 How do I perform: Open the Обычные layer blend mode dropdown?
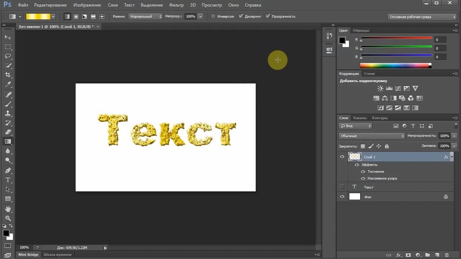pyautogui.click(x=372, y=136)
